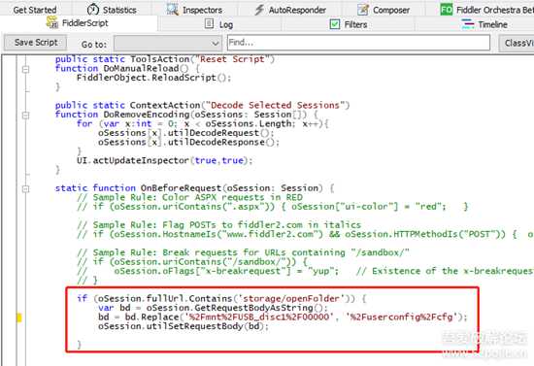Switch to the Inspectors tab
Image resolution: width=534 pixels, height=366 pixels.
195,10
